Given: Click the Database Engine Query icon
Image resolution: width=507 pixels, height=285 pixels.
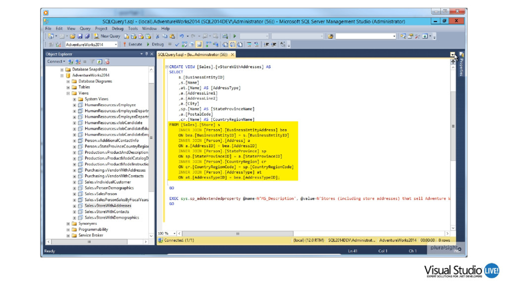Looking at the screenshot, I should tap(126, 36).
